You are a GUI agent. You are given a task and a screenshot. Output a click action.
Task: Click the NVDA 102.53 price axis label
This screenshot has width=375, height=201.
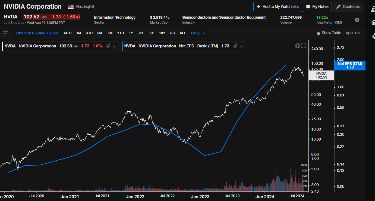coord(321,75)
